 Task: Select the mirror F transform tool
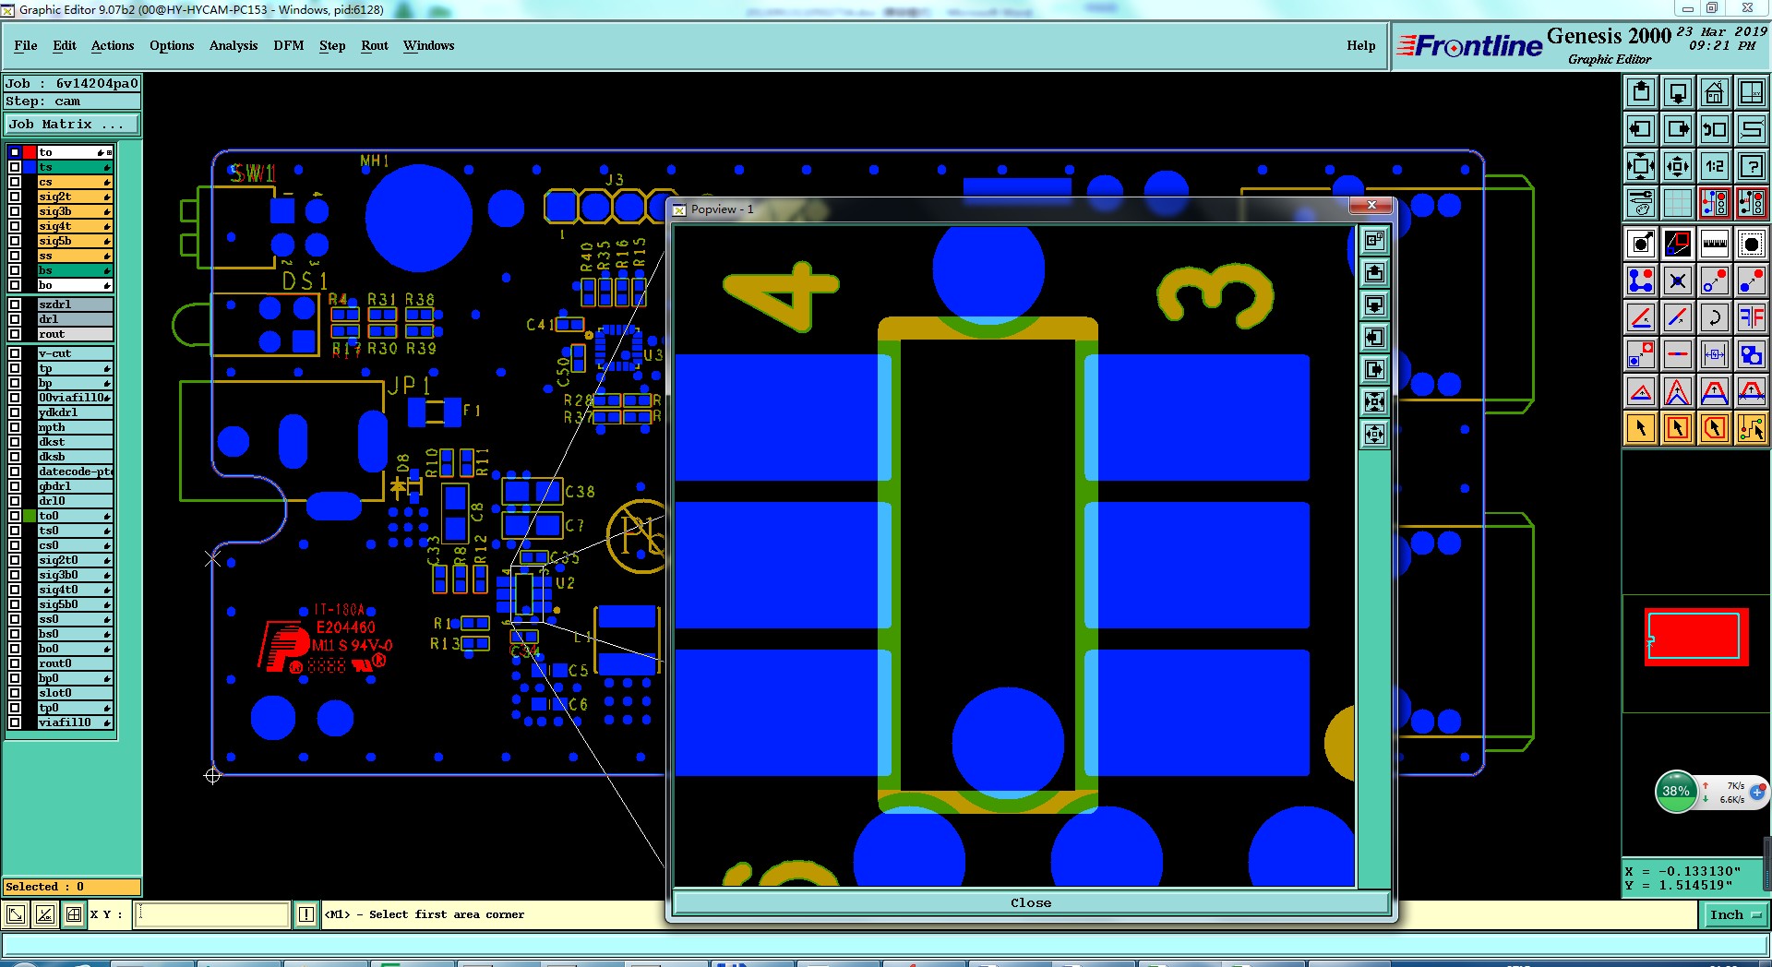click(x=1751, y=317)
